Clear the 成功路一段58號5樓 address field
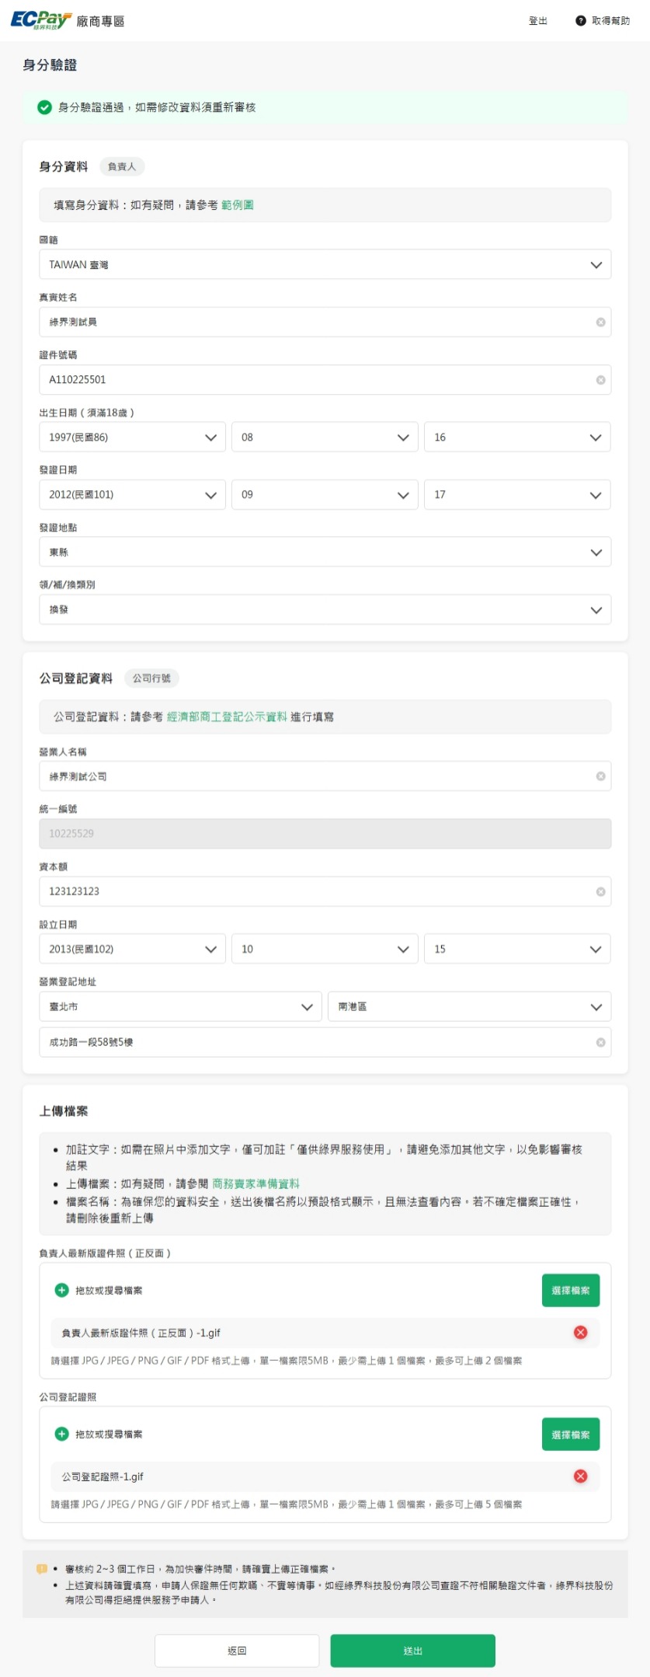 (x=600, y=1043)
